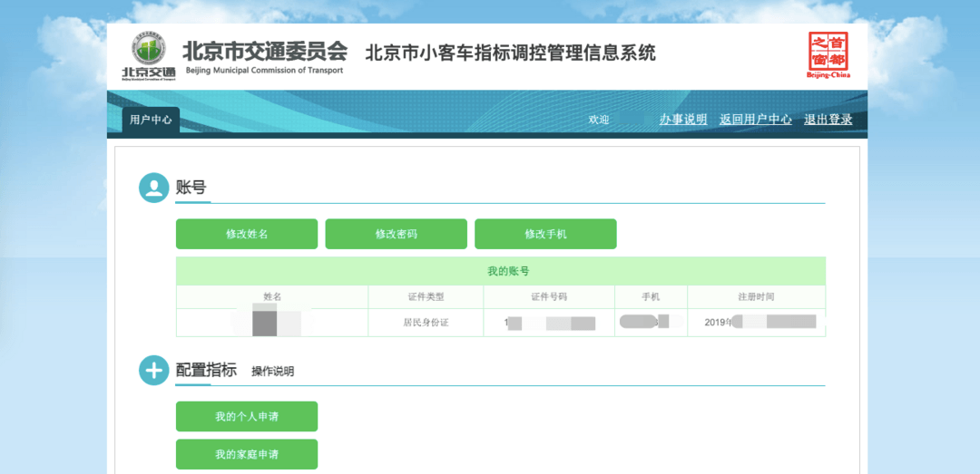Open 我的家庭申请
This screenshot has width=980, height=474.
[247, 454]
